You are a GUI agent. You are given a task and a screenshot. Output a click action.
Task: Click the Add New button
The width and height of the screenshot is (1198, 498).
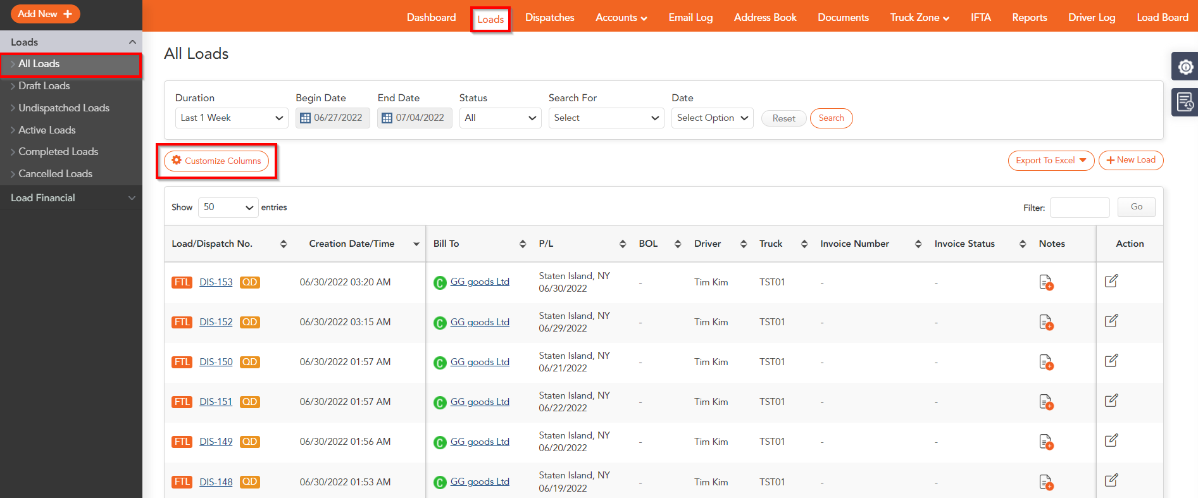click(45, 14)
